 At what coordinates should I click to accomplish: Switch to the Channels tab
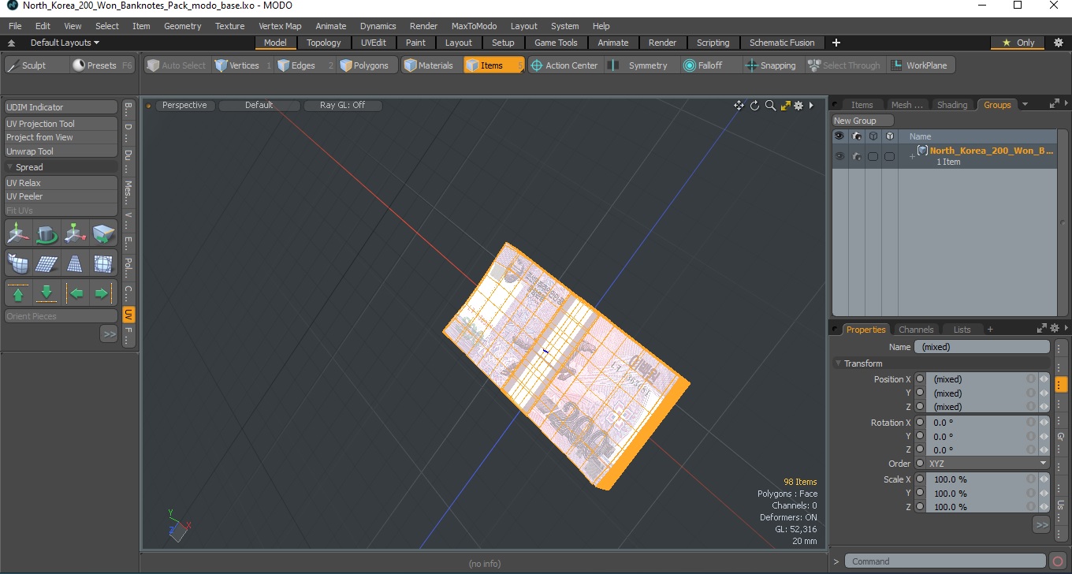coord(916,330)
